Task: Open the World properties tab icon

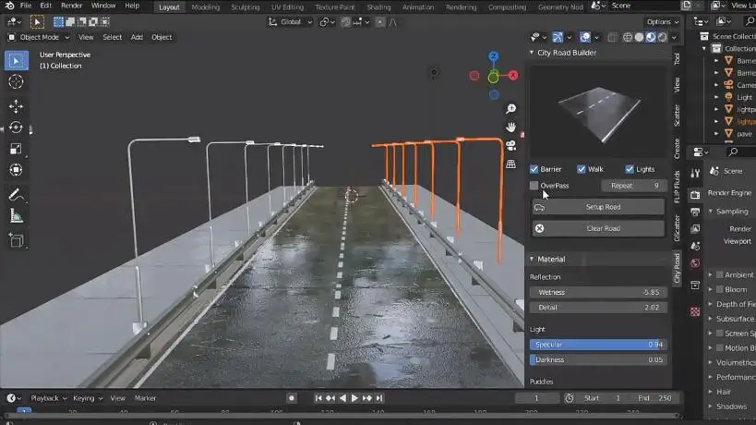Action: [x=695, y=263]
